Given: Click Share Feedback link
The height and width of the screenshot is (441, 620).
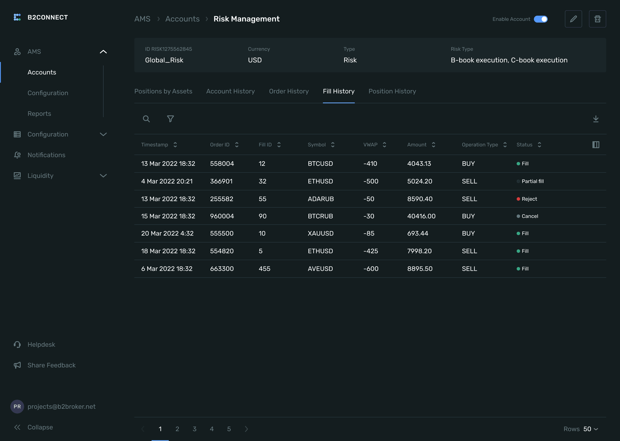Looking at the screenshot, I should pos(51,365).
